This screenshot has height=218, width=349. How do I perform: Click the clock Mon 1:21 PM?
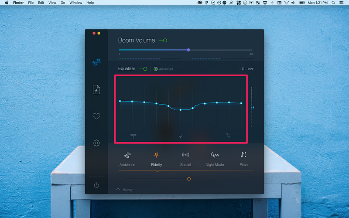pyautogui.click(x=318, y=3)
